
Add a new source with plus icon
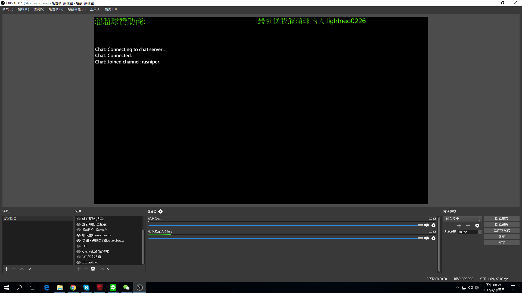pyautogui.click(x=79, y=269)
